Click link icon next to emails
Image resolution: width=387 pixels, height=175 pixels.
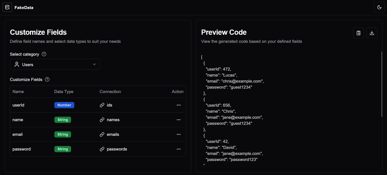[102, 135]
